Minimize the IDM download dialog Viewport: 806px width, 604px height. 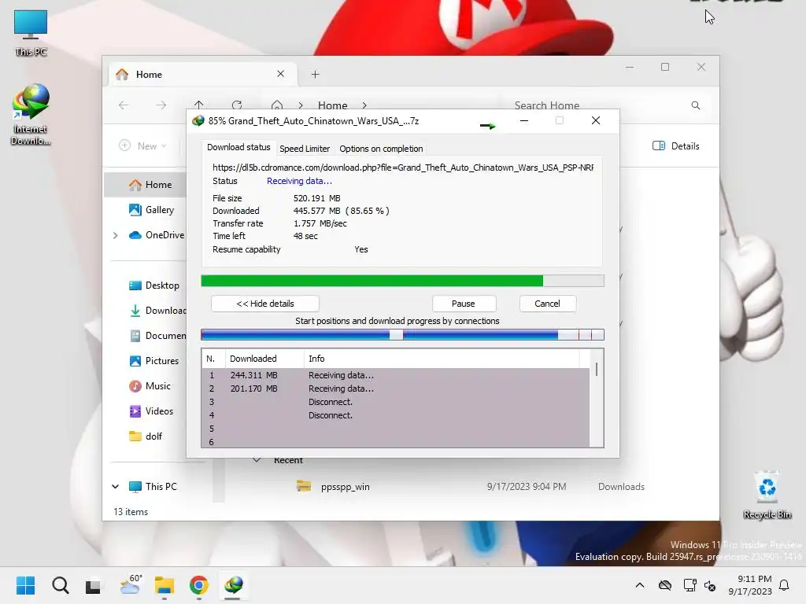pyautogui.click(x=523, y=120)
